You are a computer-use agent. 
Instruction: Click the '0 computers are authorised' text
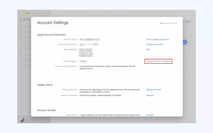pyautogui.click(x=107, y=67)
